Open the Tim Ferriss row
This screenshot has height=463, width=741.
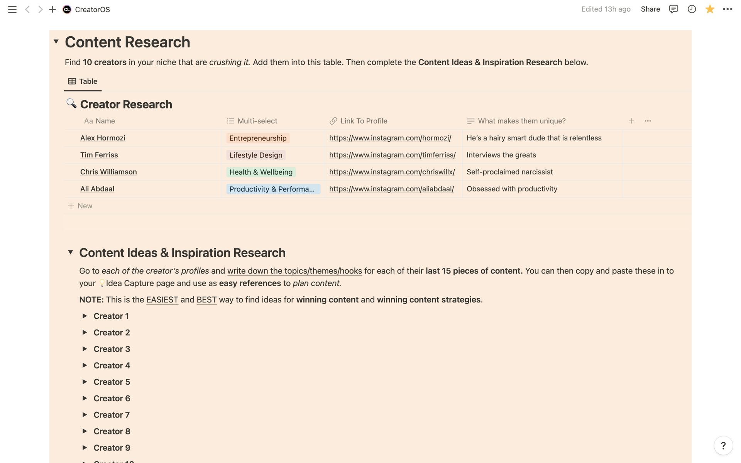(x=99, y=155)
